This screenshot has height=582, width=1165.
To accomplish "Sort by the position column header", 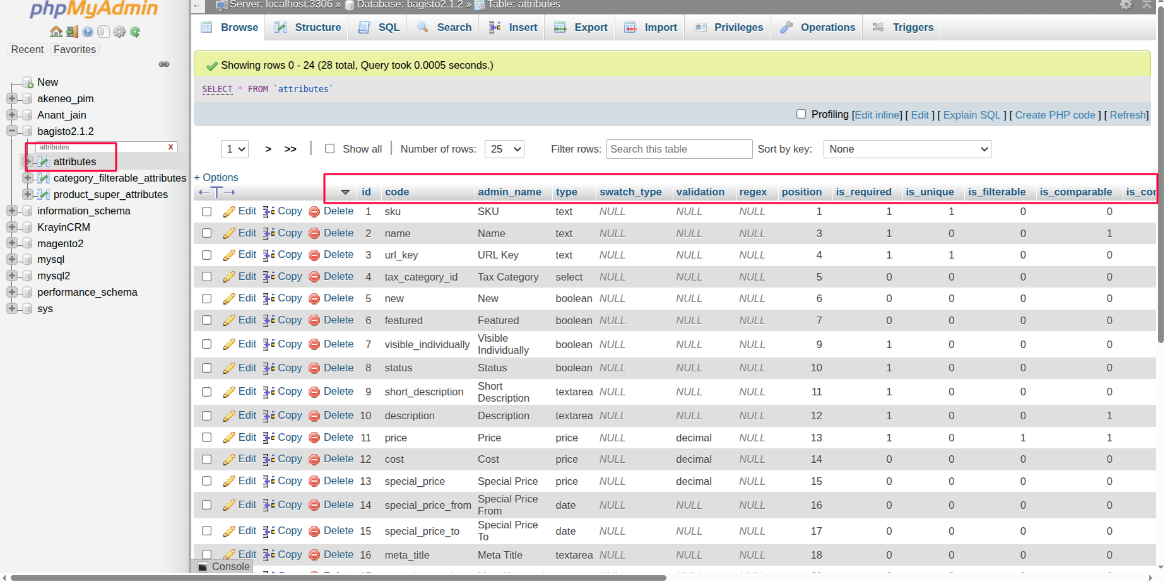I will point(801,192).
